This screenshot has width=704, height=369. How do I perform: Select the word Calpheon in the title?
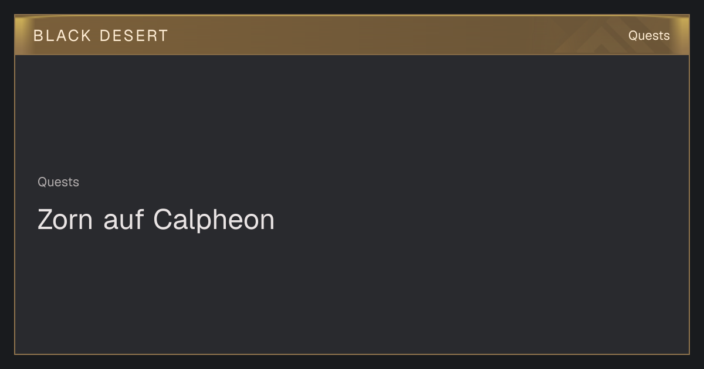pyautogui.click(x=214, y=220)
